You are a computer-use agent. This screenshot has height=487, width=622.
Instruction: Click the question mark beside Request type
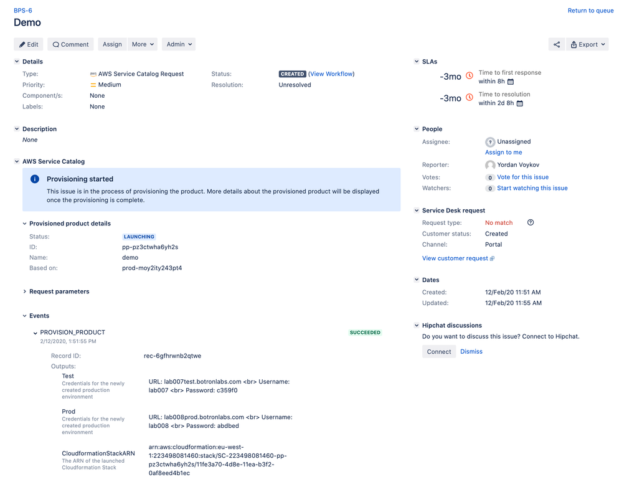pyautogui.click(x=530, y=222)
